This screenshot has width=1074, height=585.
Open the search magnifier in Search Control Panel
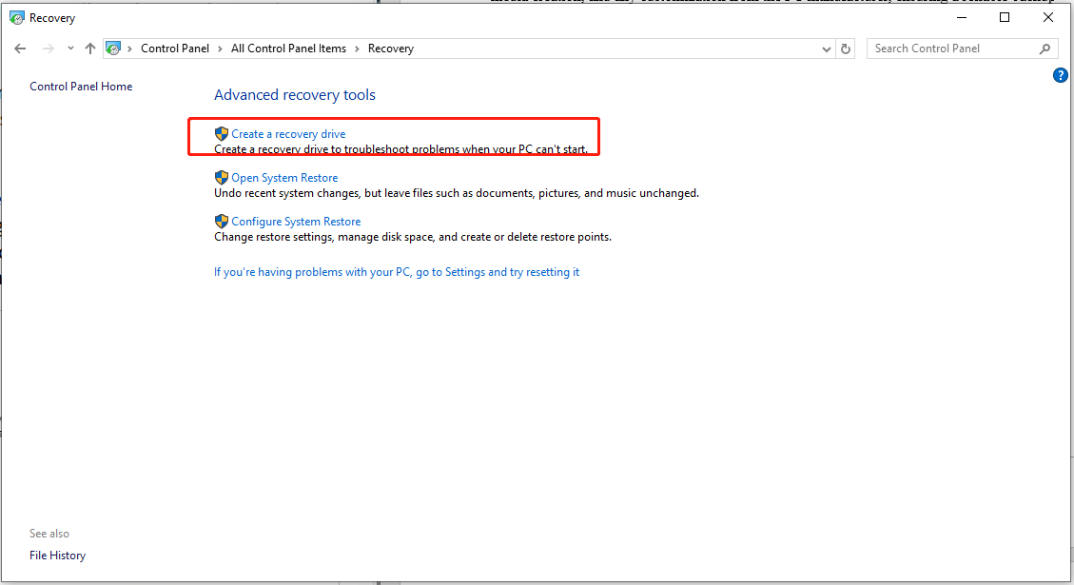coord(1044,48)
